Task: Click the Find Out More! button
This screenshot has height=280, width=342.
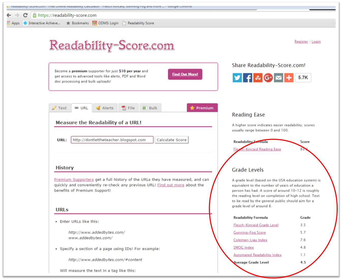Action: tap(185, 74)
